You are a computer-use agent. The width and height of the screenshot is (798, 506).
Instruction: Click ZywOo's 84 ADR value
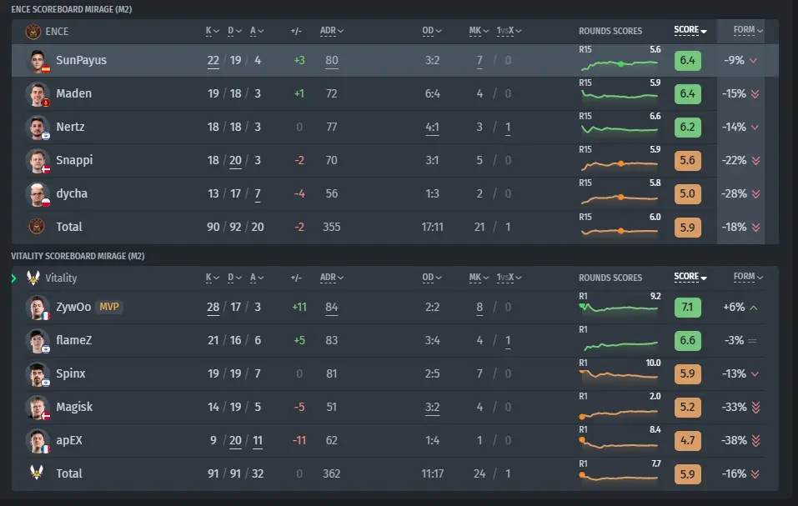pos(331,307)
